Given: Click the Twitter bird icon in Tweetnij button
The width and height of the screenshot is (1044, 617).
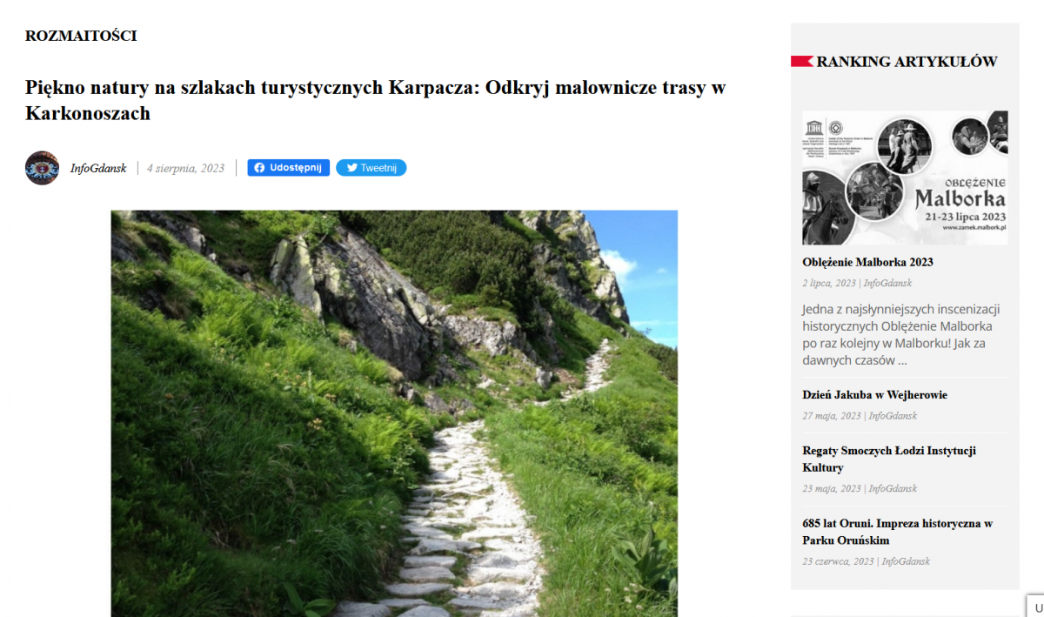Looking at the screenshot, I should (x=351, y=168).
